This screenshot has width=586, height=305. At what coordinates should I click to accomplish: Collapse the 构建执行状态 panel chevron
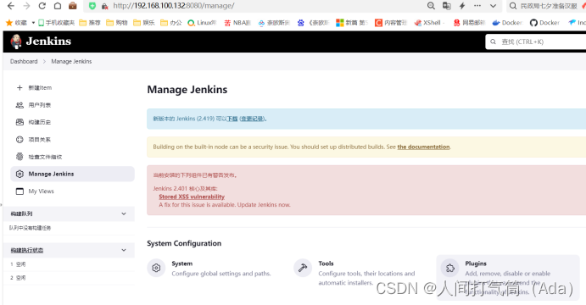(124, 250)
